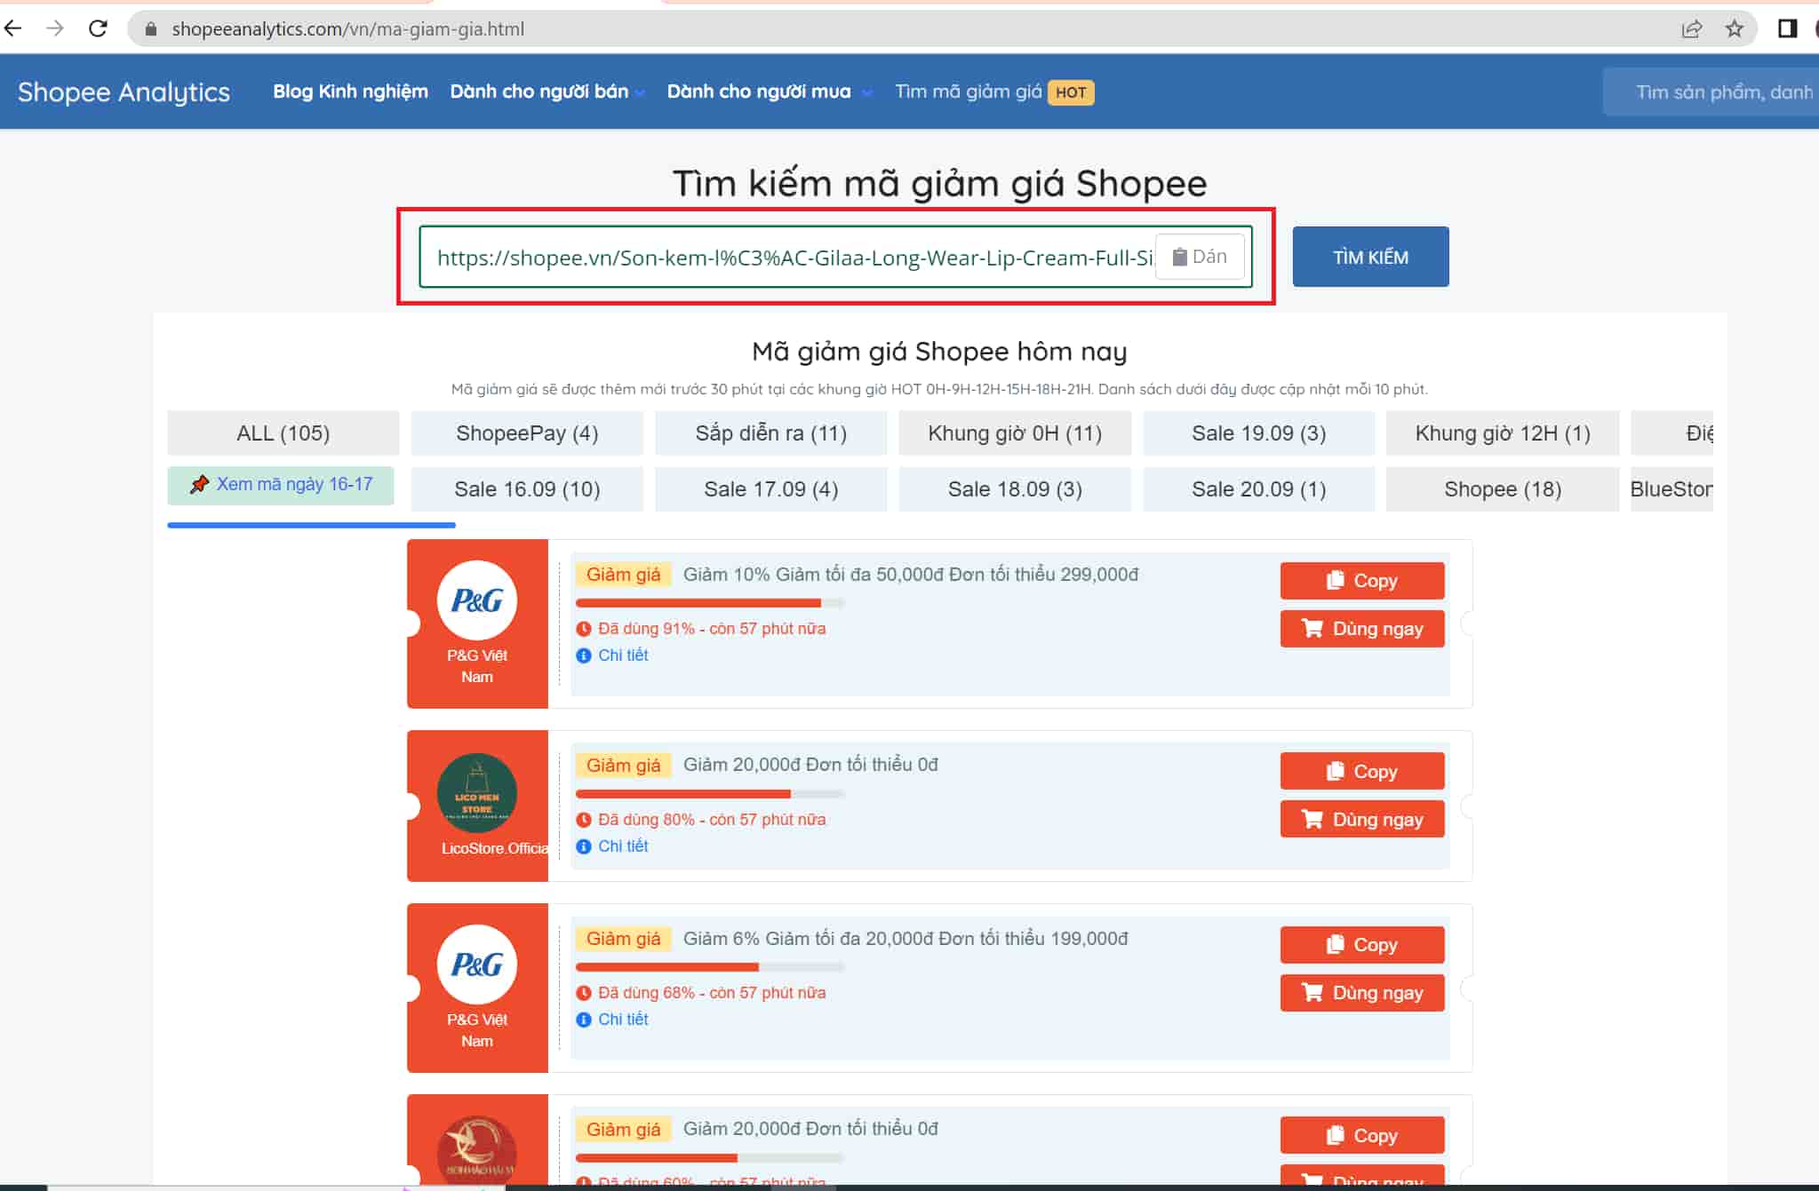Click the share page icon in address bar
This screenshot has width=1819, height=1191.
tap(1691, 28)
